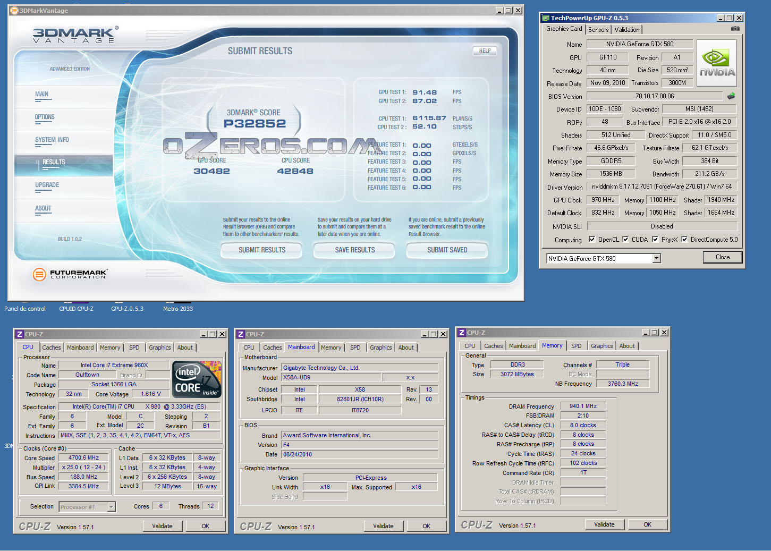Click Core Speed 4700.6 MHz field
Screen dimensions: 771x551
(x=84, y=457)
